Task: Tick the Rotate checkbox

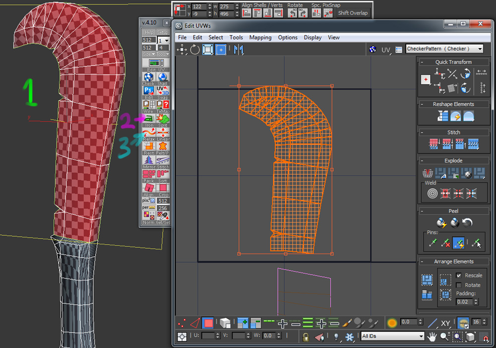Action: [x=459, y=285]
